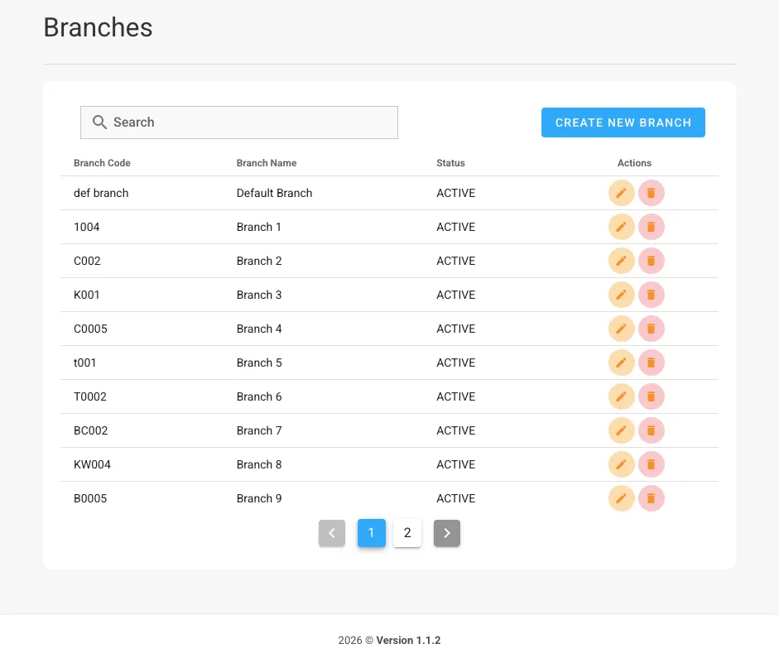Jump to page 2 in pagination

point(407,533)
